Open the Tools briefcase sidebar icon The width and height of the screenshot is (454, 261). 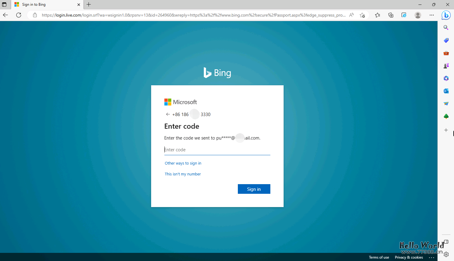[x=446, y=53]
